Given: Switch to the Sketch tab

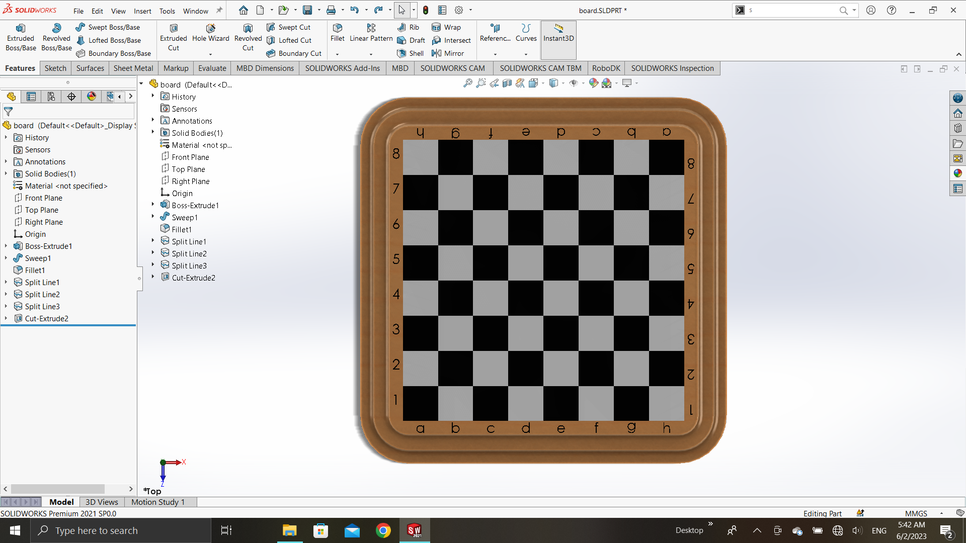Looking at the screenshot, I should coord(55,68).
